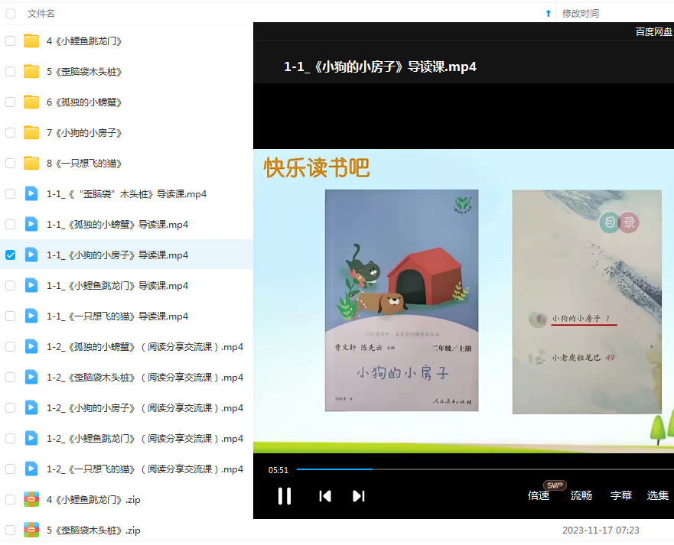
Task: Click video icon of 1-1_《小鲤鱼跳龙门》导读课.mp4
Action: click(31, 286)
